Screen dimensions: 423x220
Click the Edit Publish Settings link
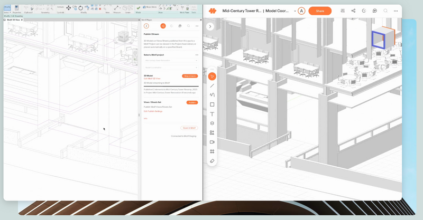pyautogui.click(x=153, y=111)
